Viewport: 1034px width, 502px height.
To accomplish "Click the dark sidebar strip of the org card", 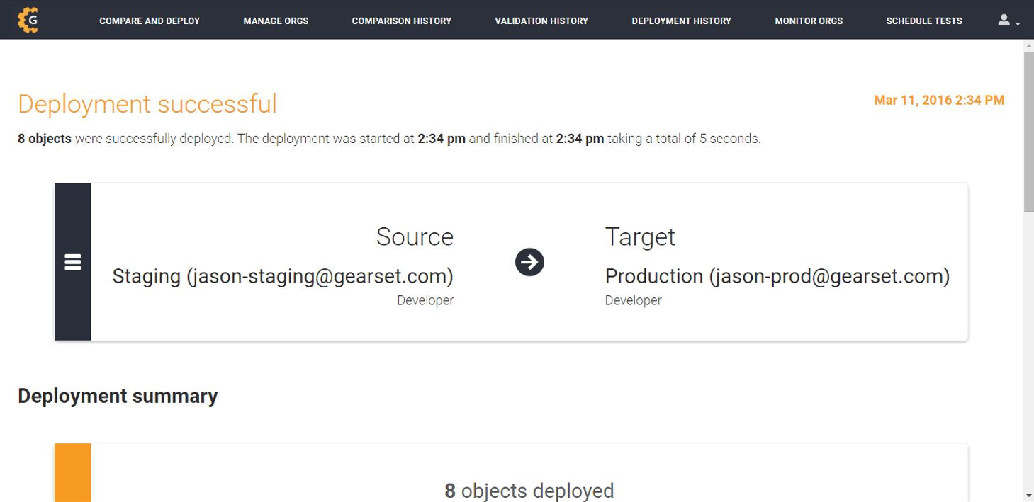I will coord(72,212).
